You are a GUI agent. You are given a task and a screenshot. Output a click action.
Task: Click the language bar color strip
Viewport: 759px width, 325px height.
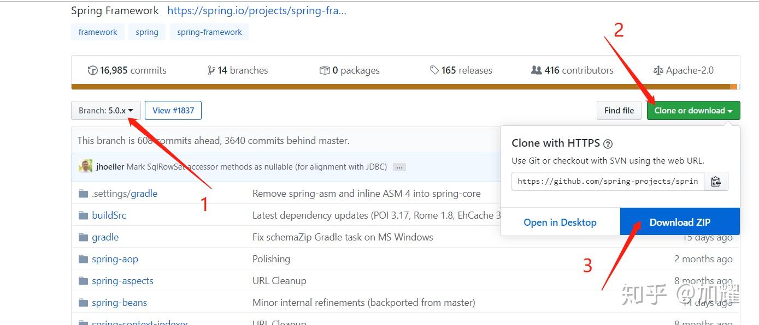(x=404, y=87)
